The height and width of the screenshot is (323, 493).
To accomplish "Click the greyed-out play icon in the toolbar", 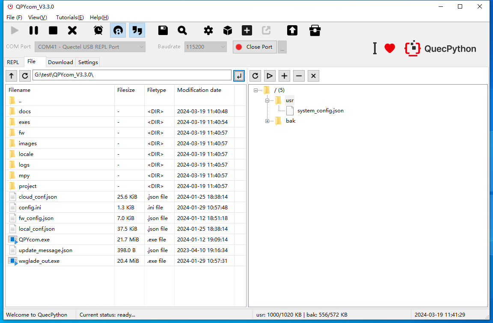I will (x=15, y=30).
